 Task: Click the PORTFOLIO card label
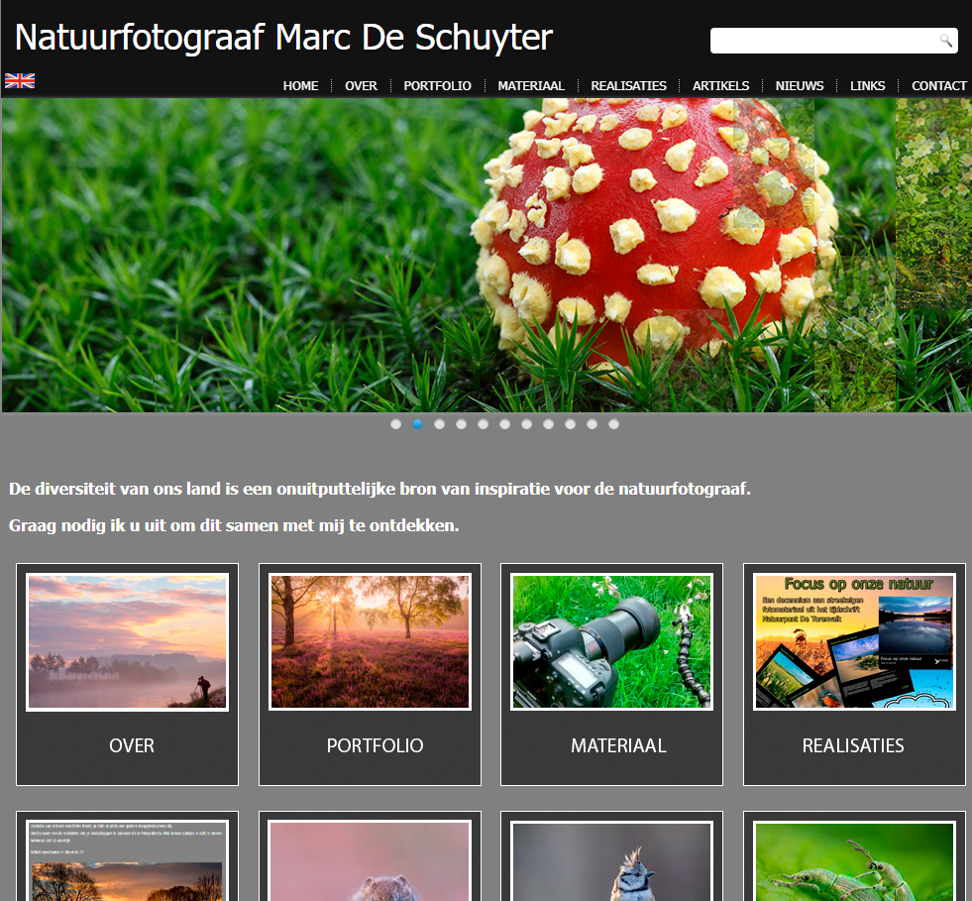point(376,745)
